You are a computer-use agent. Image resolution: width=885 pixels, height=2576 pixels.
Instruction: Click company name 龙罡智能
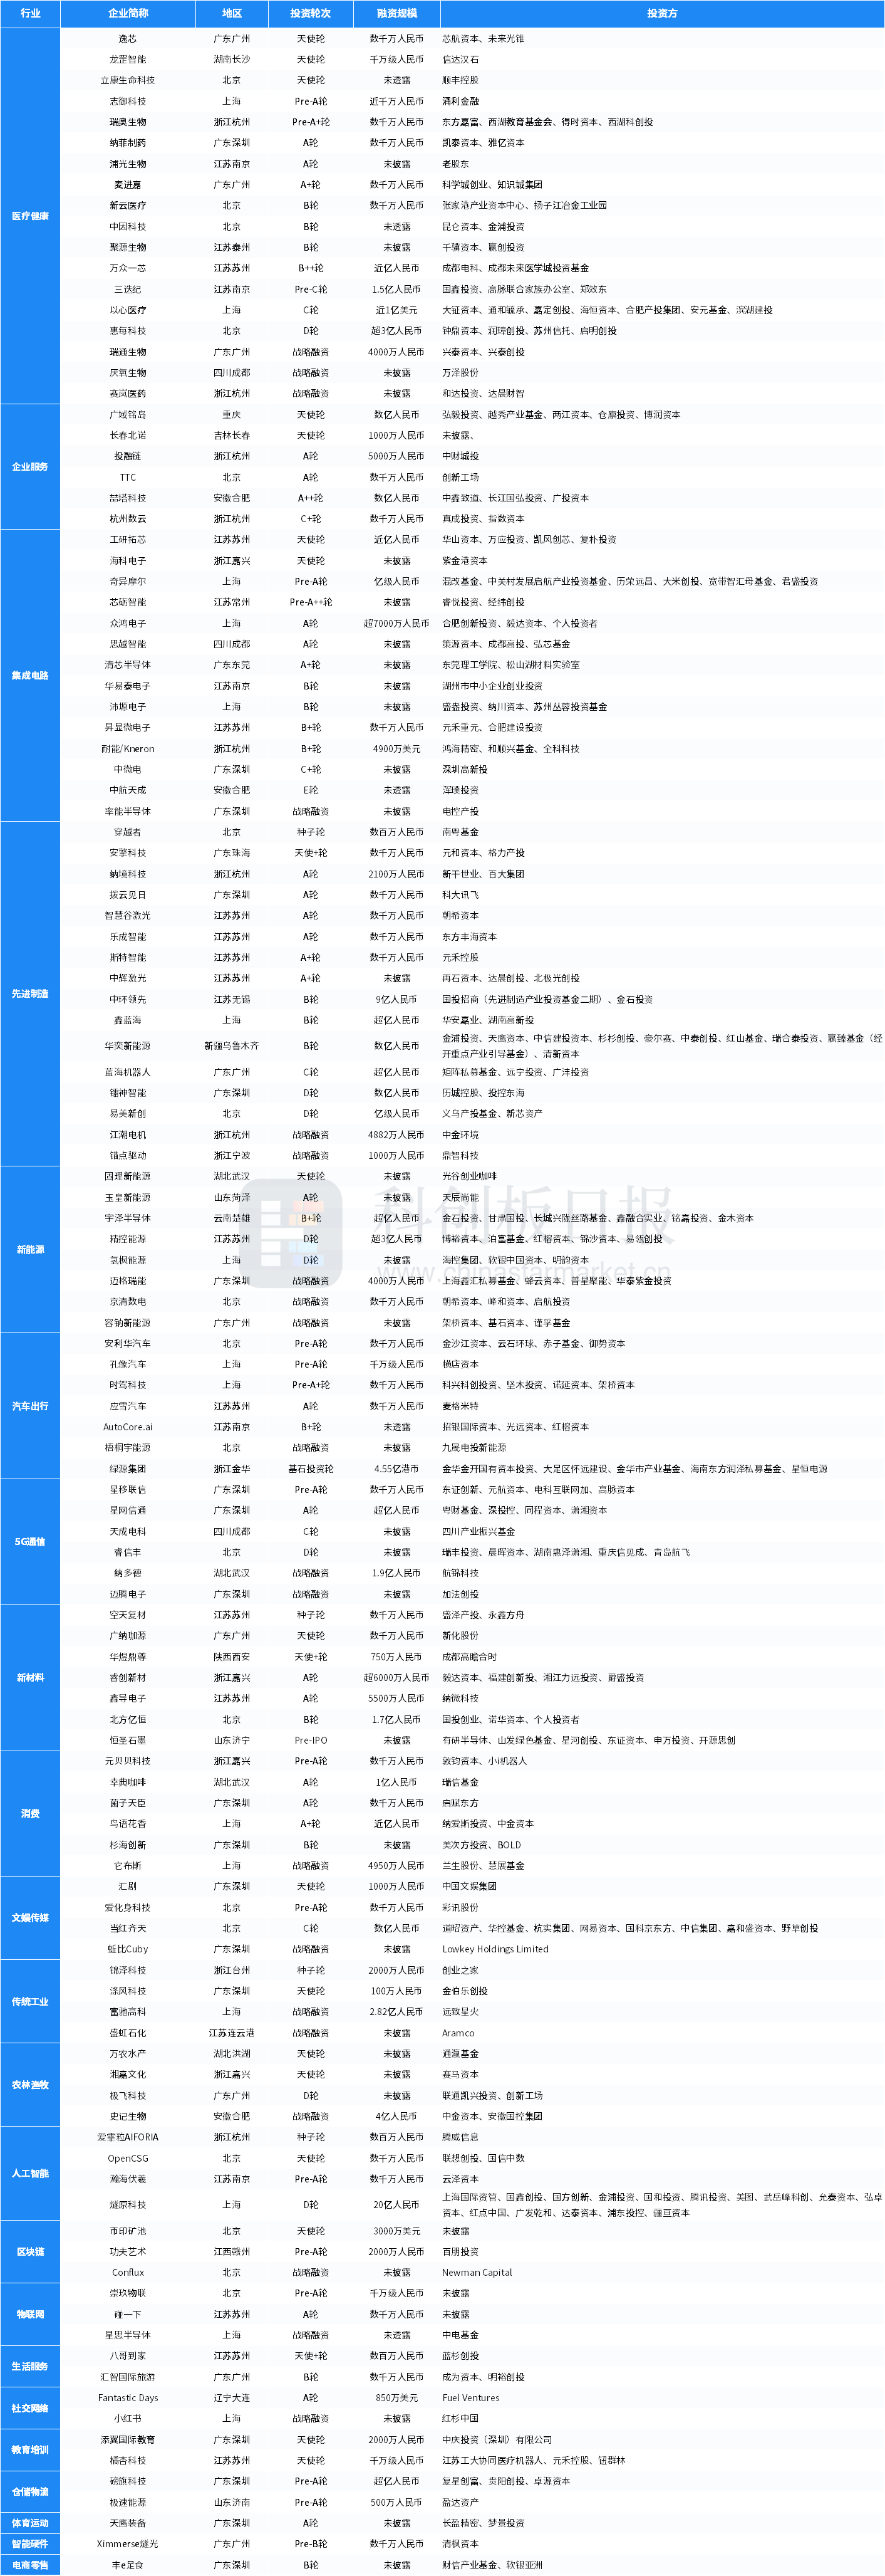click(128, 60)
